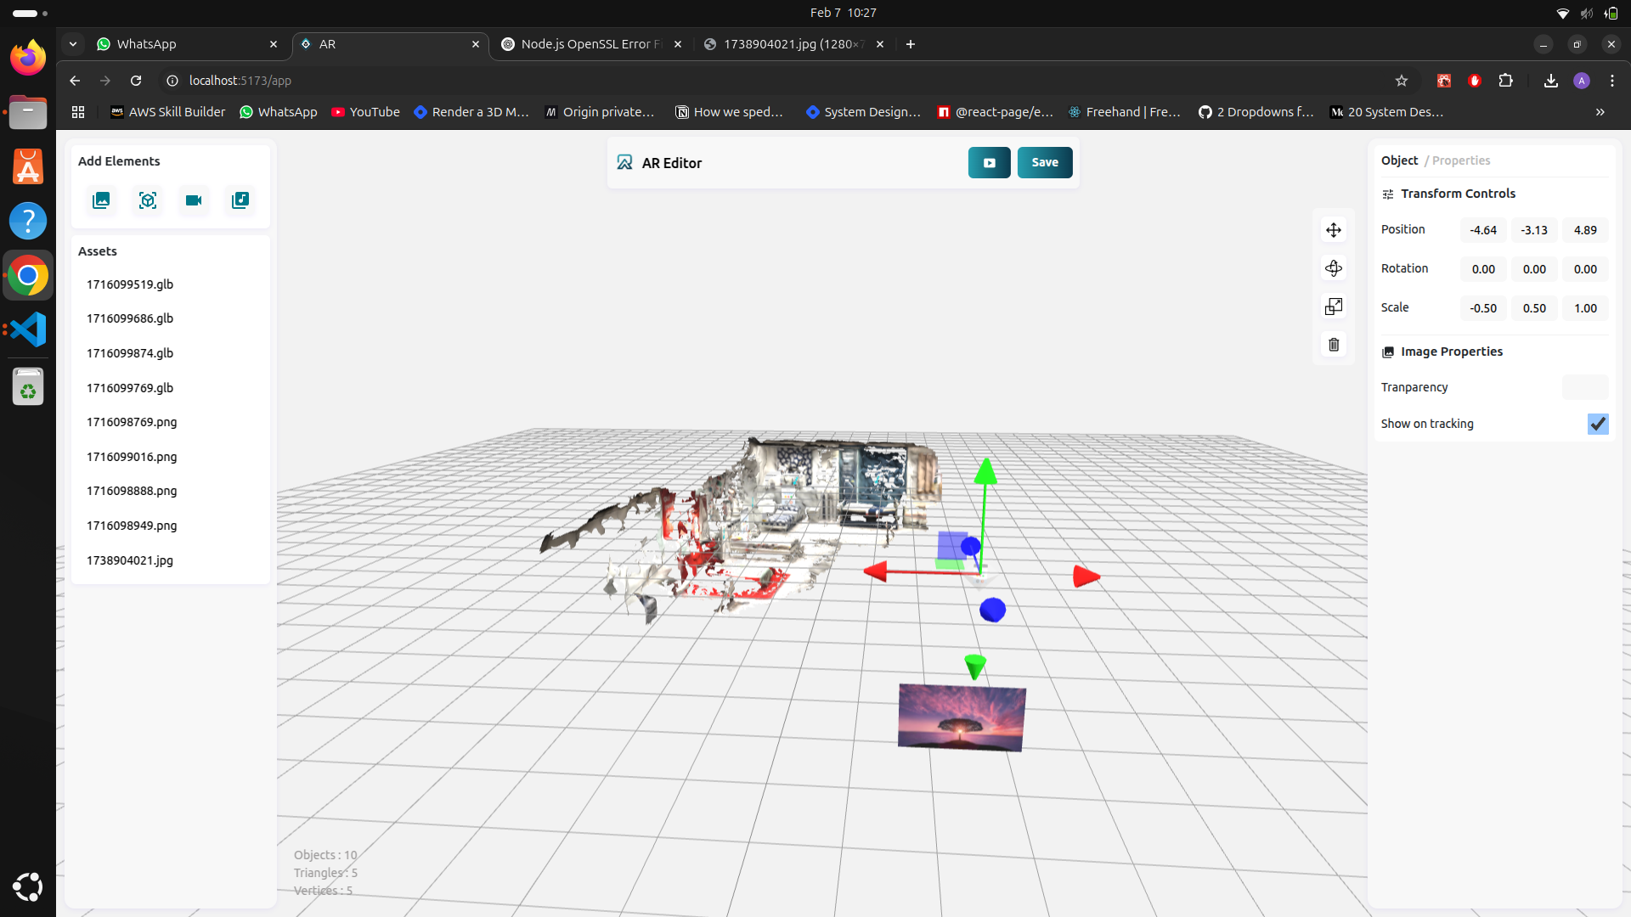Image resolution: width=1631 pixels, height=917 pixels.
Task: Delete the selected object via the trash icon
Action: (x=1334, y=345)
